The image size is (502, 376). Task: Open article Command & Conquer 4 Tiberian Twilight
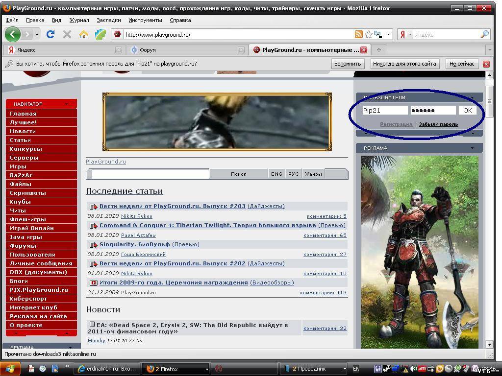click(208, 225)
